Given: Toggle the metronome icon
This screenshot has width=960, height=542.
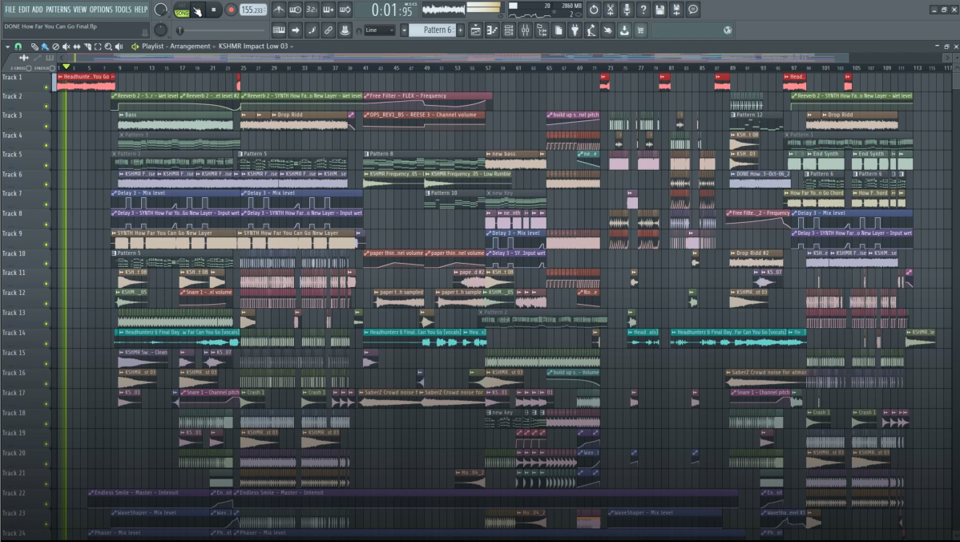Looking at the screenshot, I should [278, 10].
